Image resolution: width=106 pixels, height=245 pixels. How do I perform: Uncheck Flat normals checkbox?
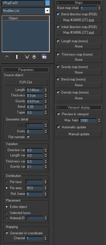(28, 137)
